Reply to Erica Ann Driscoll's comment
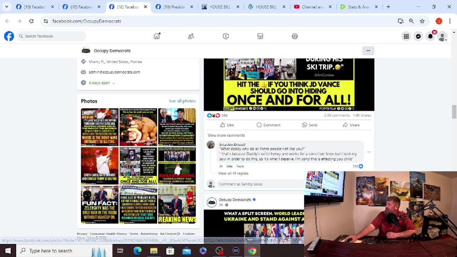This screenshot has width=457, height=257. pyautogui.click(x=240, y=166)
